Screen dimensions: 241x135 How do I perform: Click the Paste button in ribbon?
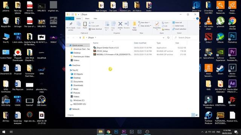pyautogui.click(x=85, y=25)
